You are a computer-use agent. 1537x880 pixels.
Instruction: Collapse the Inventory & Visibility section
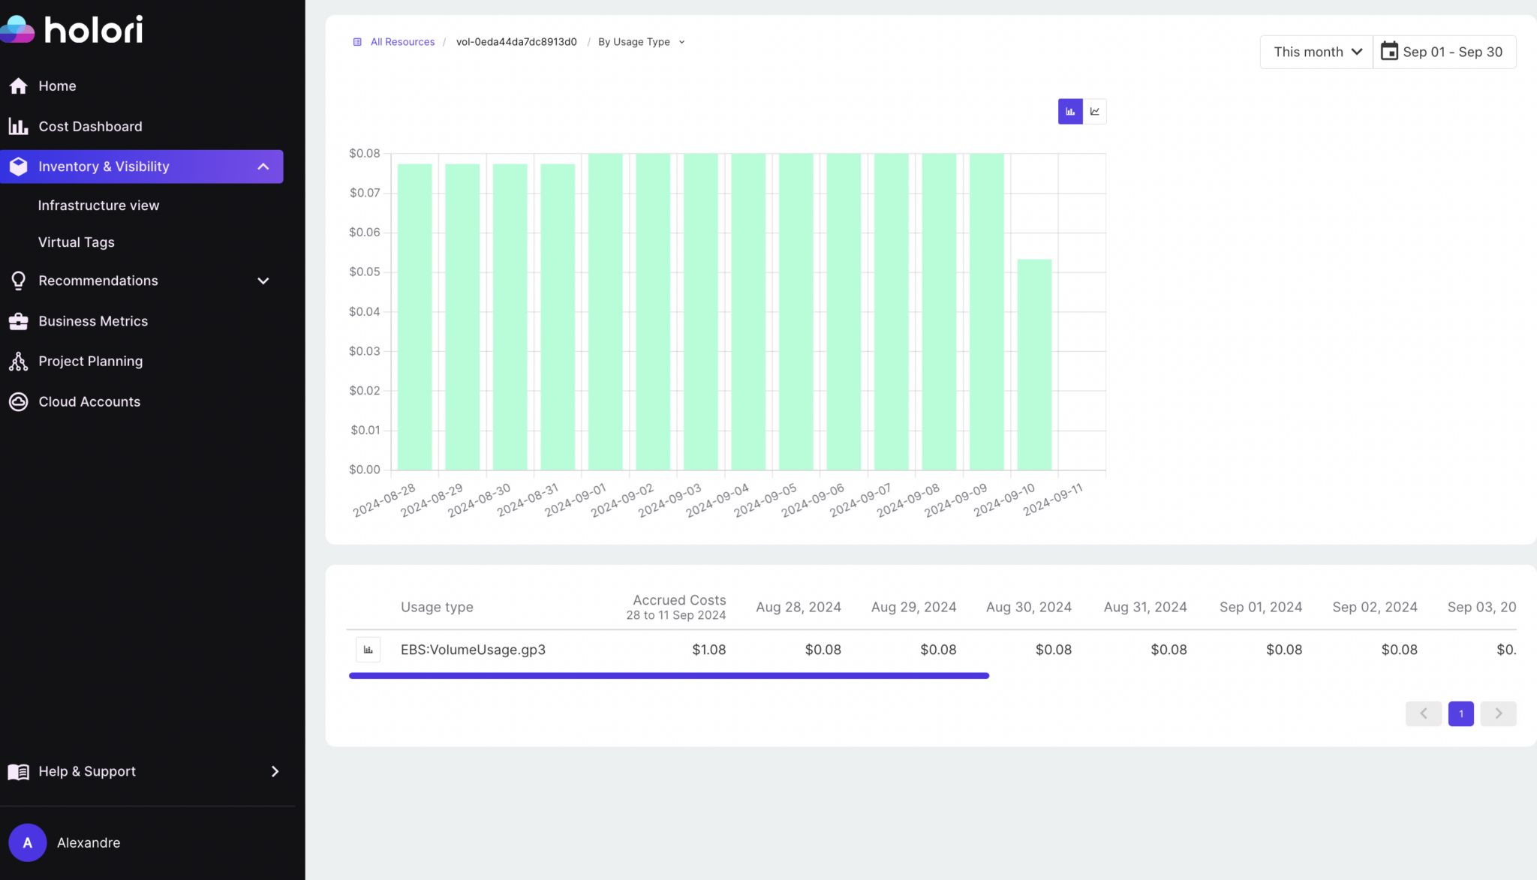(x=263, y=167)
